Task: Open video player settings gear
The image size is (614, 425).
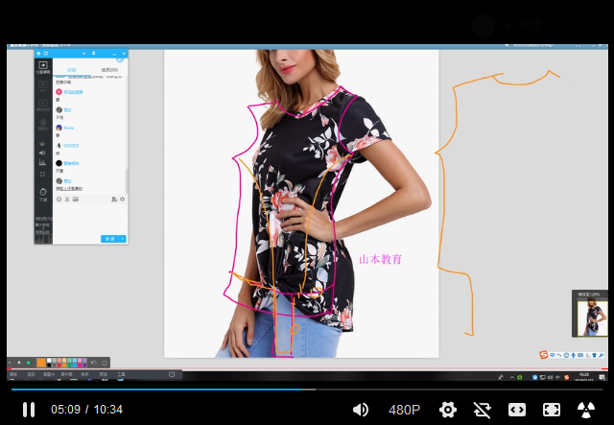Action: pyautogui.click(x=448, y=410)
